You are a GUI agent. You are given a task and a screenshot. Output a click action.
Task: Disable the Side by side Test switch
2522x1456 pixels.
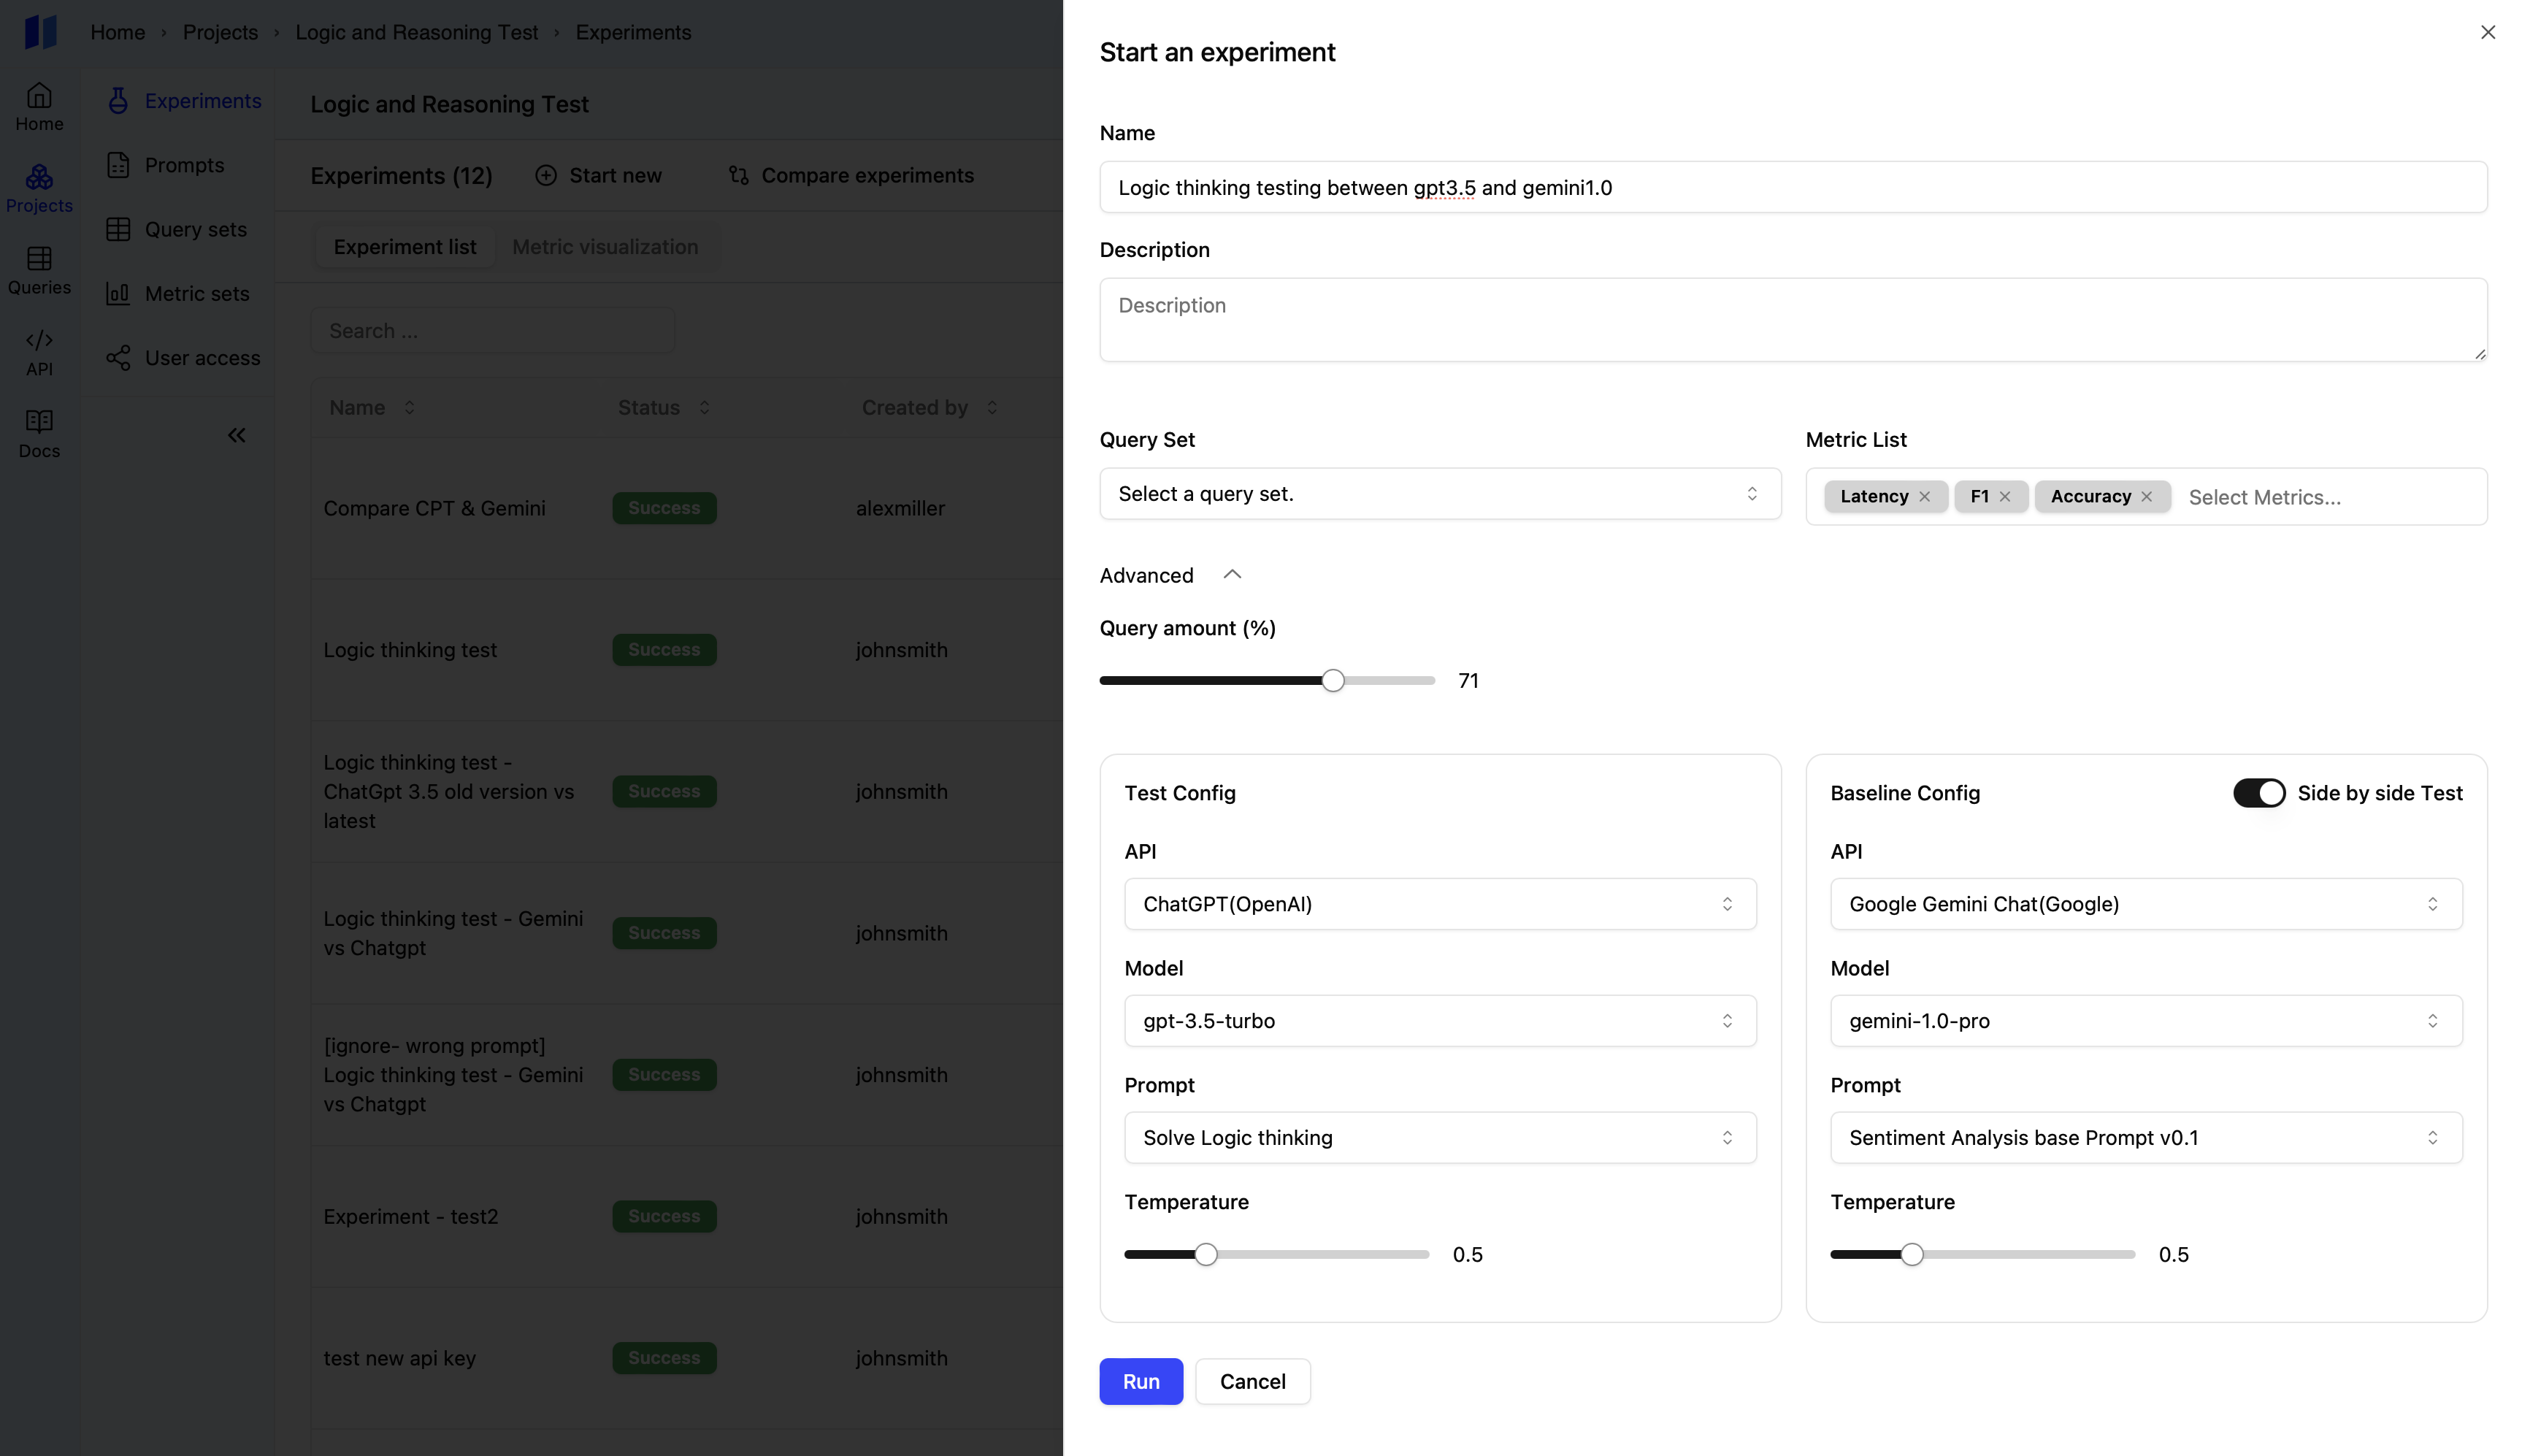[2258, 793]
